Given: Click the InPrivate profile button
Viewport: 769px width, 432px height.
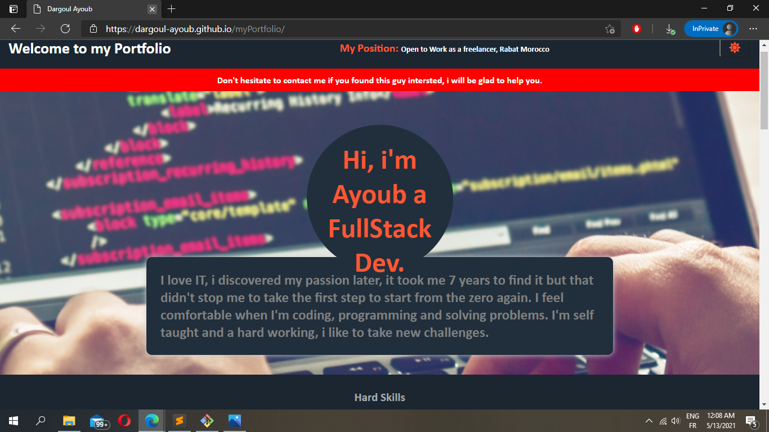Looking at the screenshot, I should click(x=711, y=29).
